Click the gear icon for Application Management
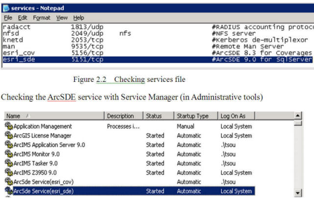The image size is (314, 198). 9,126
